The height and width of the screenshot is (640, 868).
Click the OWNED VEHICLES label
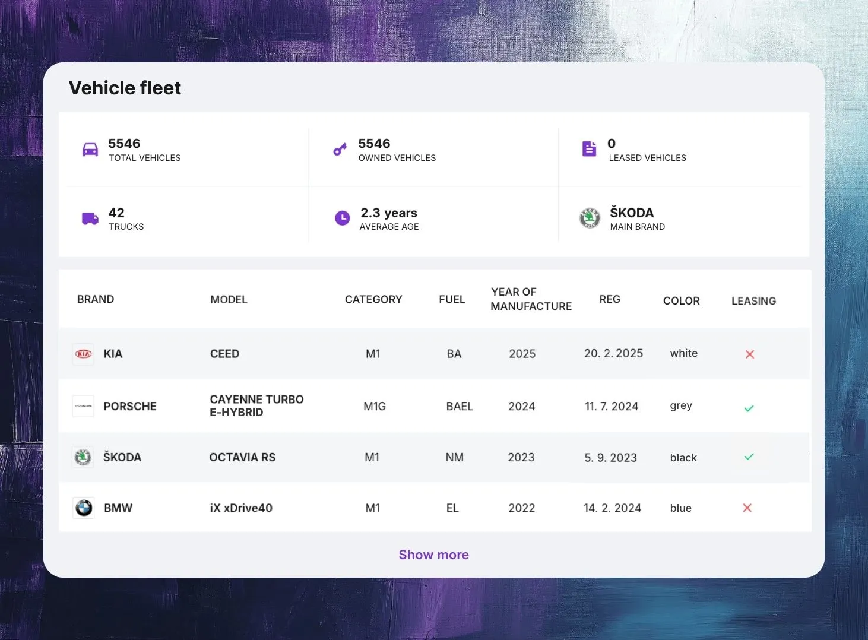[x=397, y=158]
